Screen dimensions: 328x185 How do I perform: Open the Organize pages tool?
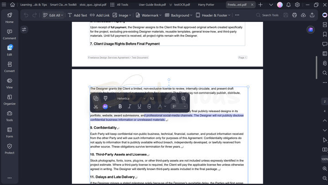(10, 100)
